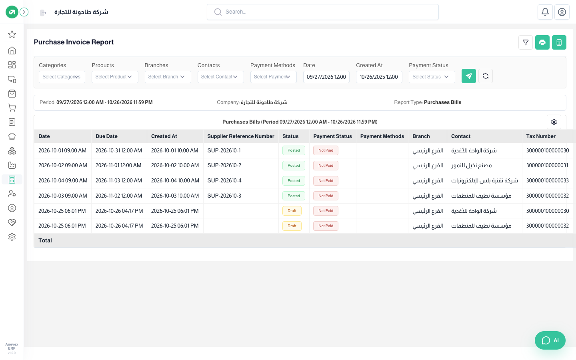Open the shopping bag icon in sidebar
576x360 pixels.
tap(12, 94)
